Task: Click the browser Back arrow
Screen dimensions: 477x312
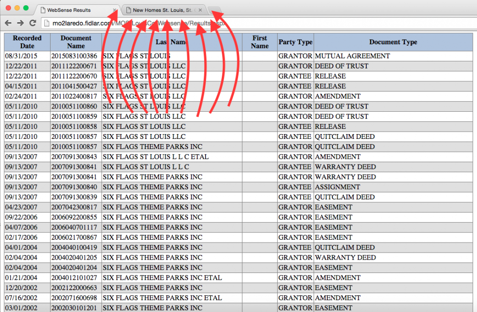Action: click(x=8, y=23)
